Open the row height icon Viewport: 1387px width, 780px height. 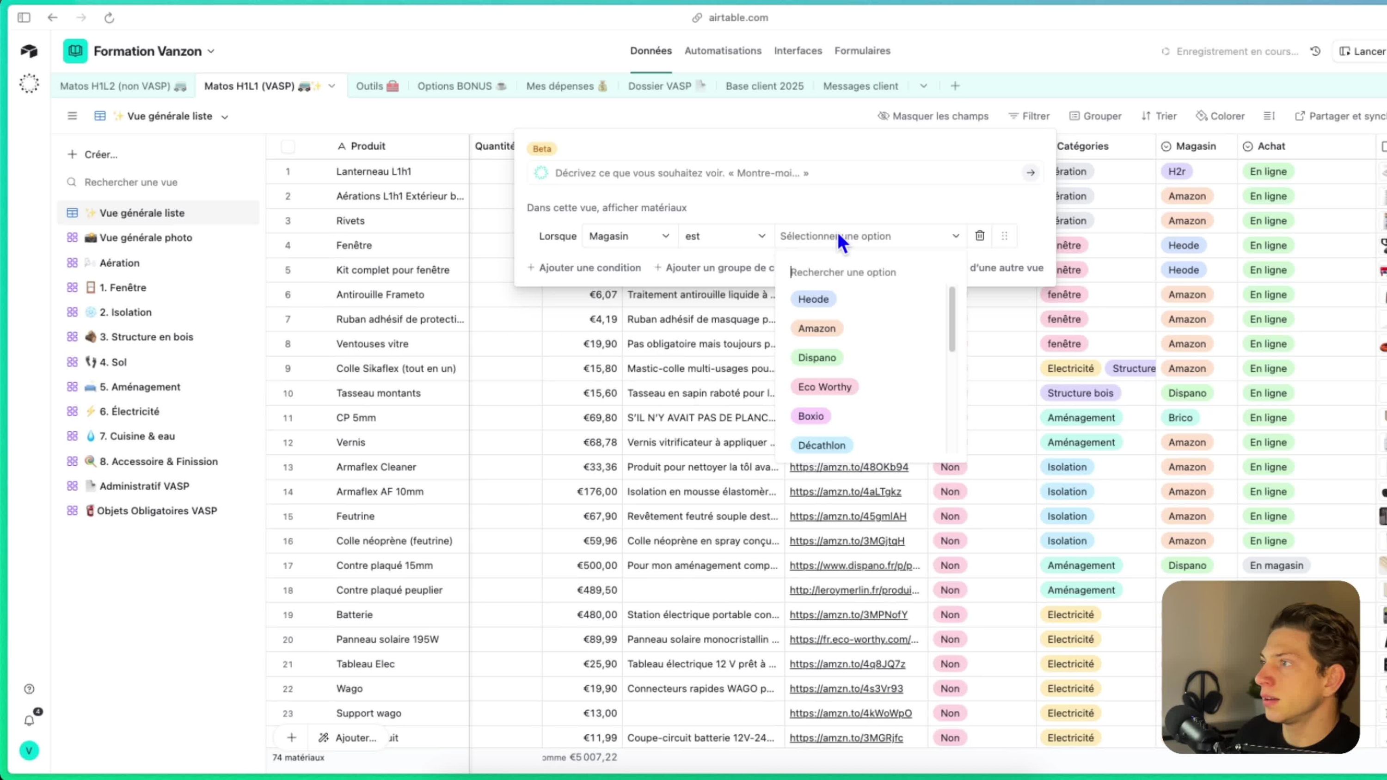1269,116
